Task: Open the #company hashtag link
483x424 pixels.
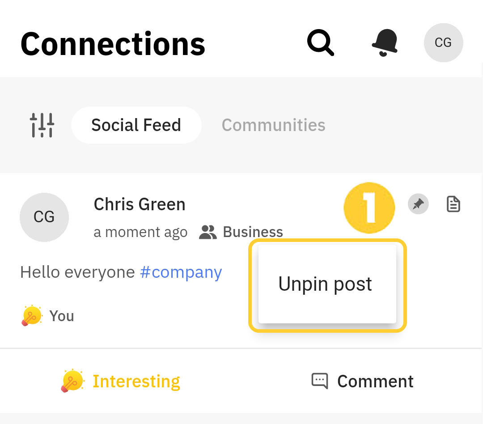Action: pyautogui.click(x=181, y=272)
